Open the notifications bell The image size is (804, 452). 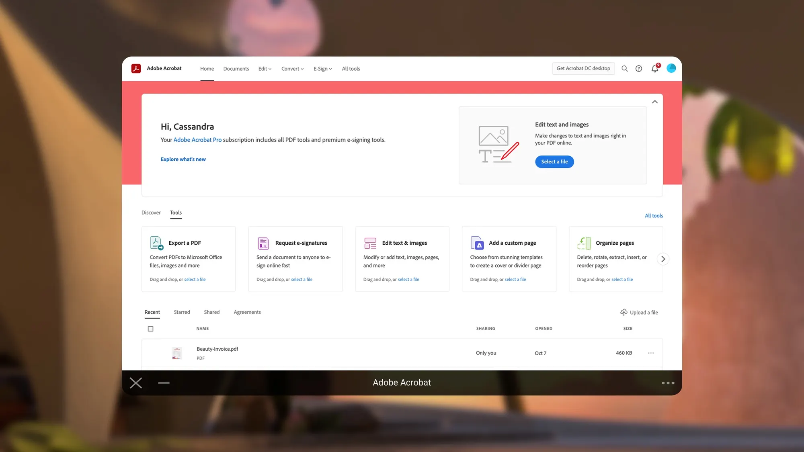(654, 69)
